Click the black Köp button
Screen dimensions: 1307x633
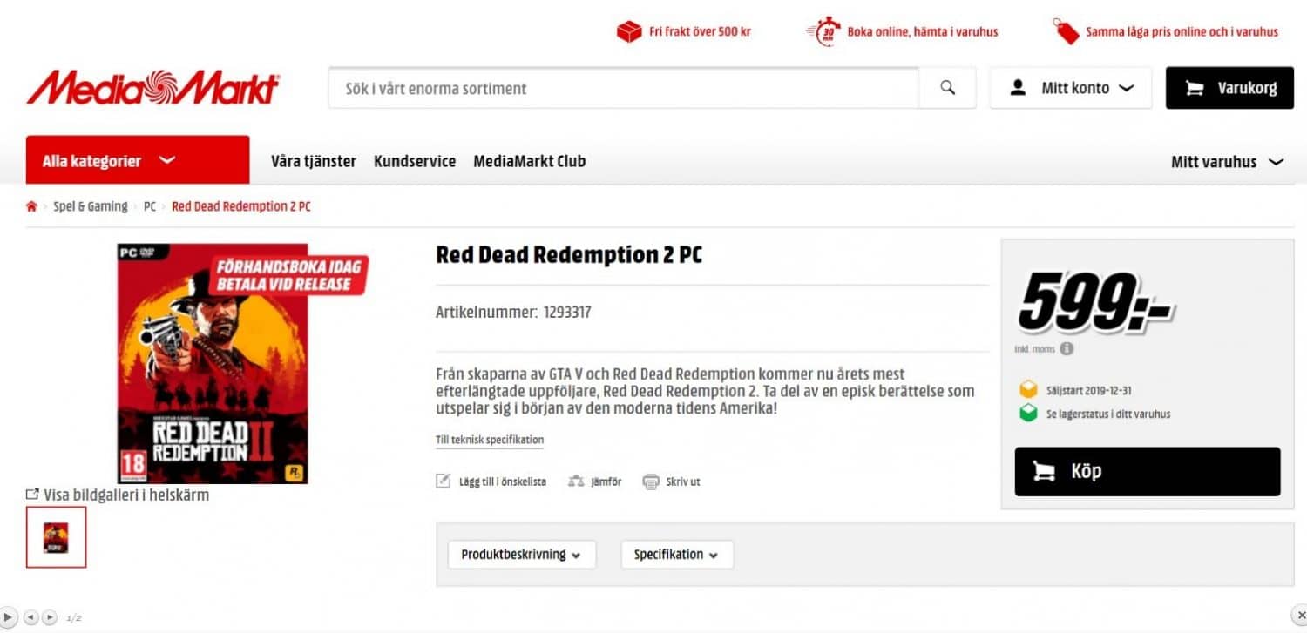(x=1148, y=472)
